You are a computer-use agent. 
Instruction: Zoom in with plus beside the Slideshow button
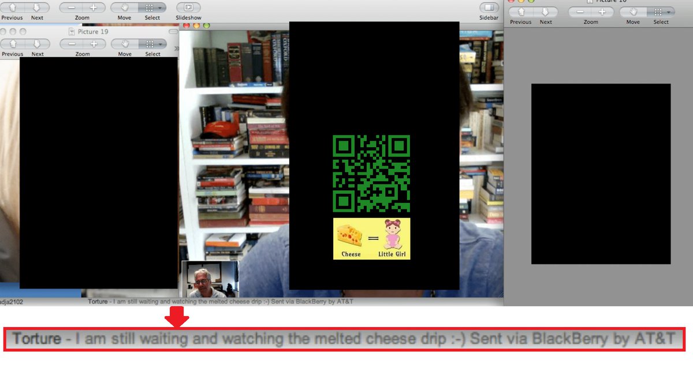[x=94, y=7]
